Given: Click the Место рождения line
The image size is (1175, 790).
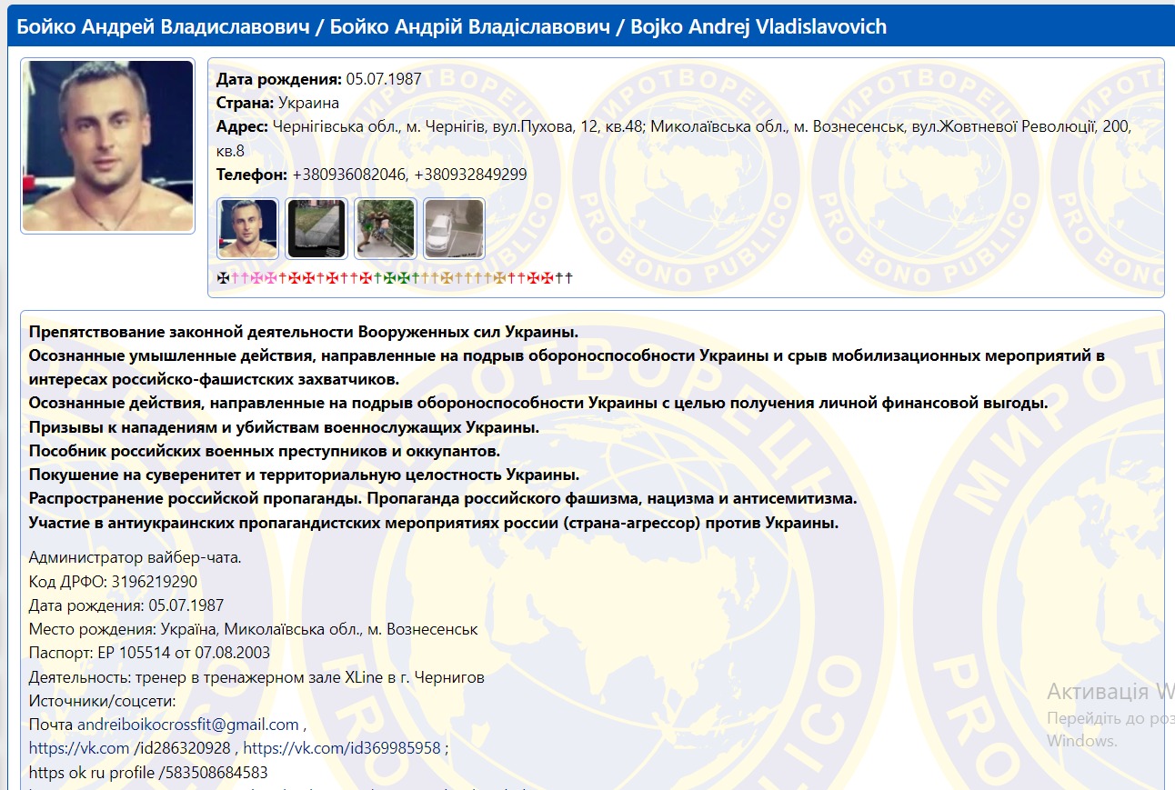Looking at the screenshot, I should tap(253, 629).
